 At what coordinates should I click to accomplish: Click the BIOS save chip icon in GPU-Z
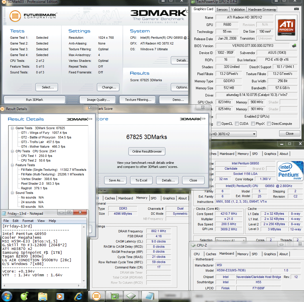point(294,46)
